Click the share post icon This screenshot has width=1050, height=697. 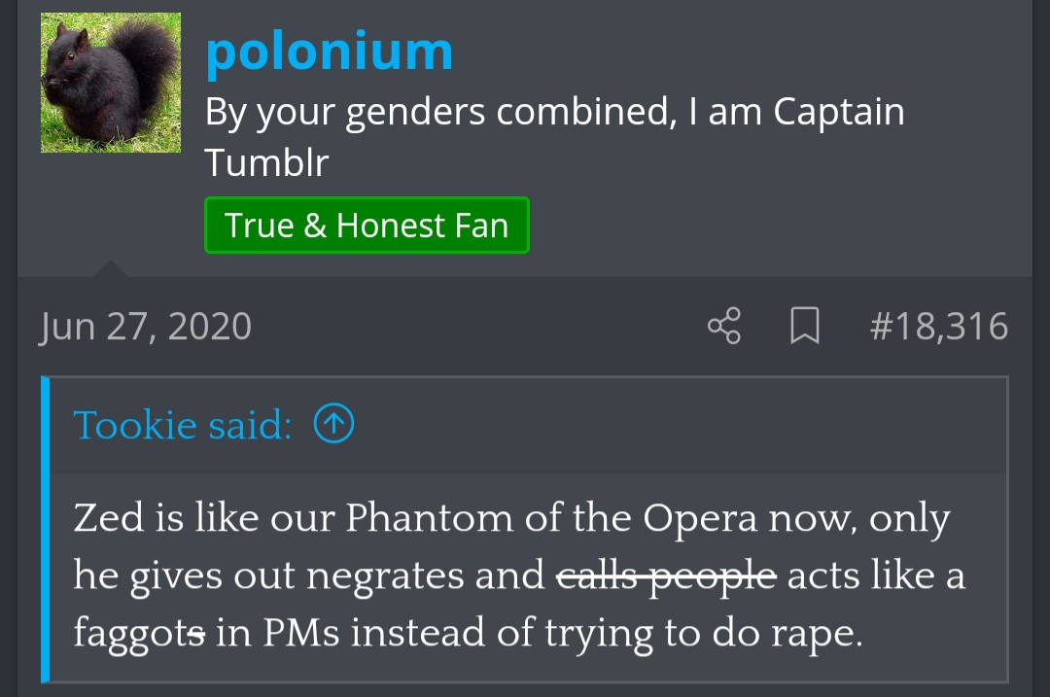[x=724, y=326]
